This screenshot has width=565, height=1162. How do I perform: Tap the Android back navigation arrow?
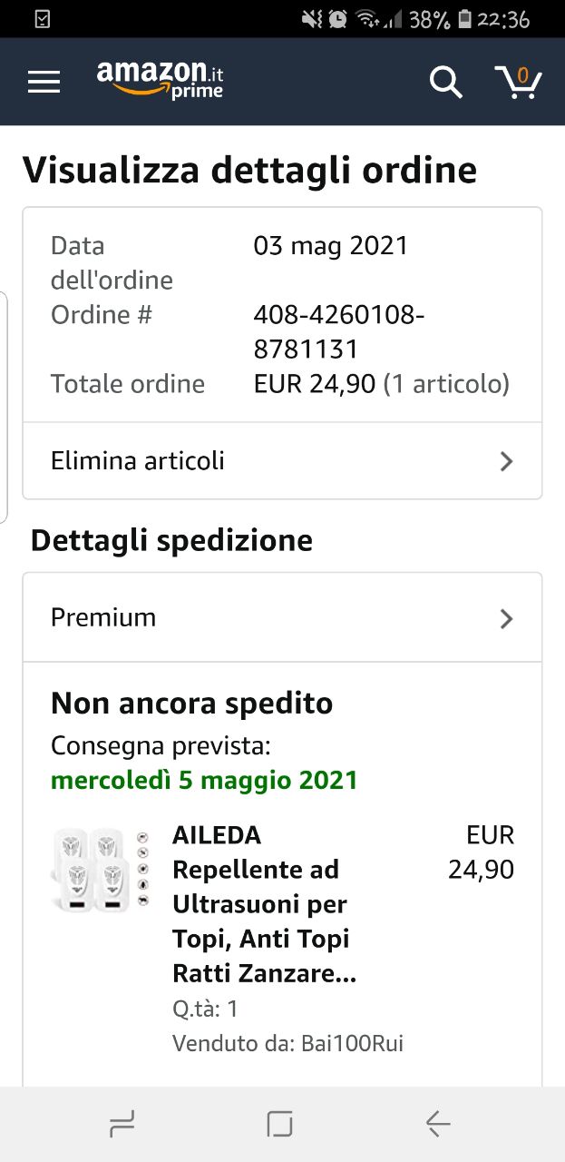click(x=438, y=1125)
